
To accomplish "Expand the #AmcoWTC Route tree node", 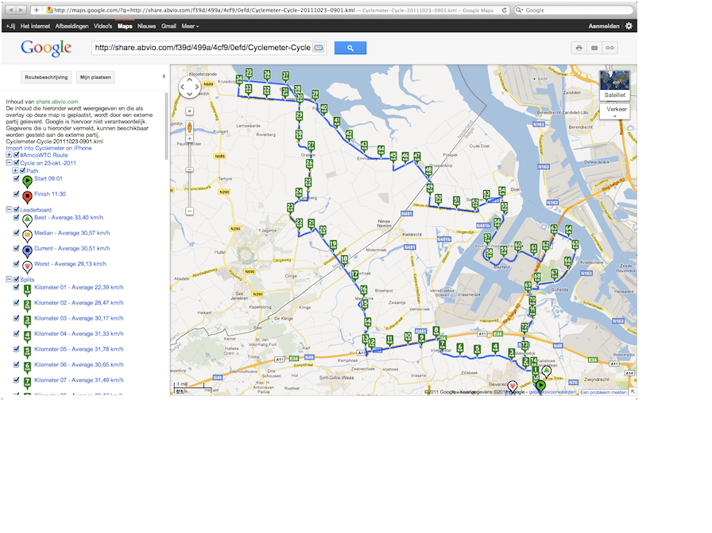I will [9, 155].
